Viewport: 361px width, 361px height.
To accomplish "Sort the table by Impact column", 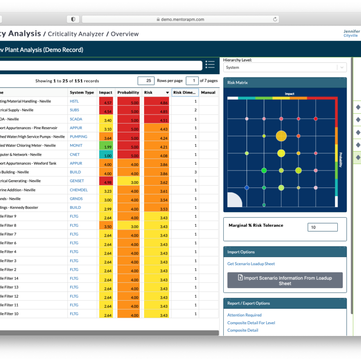I will 106,93.
